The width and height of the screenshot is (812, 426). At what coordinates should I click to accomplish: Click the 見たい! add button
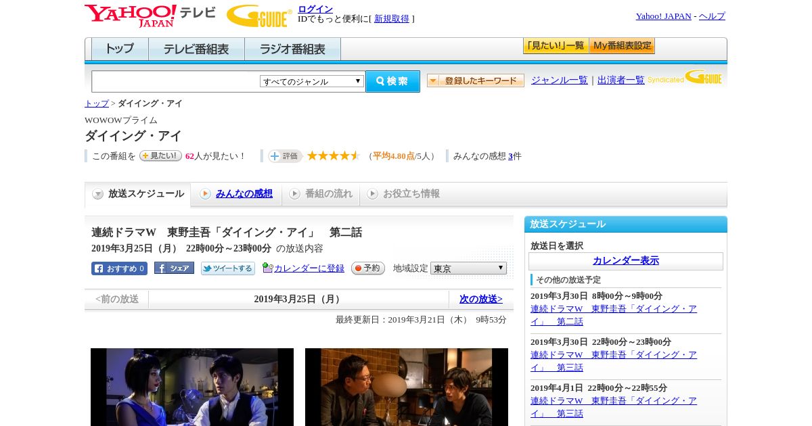click(160, 156)
